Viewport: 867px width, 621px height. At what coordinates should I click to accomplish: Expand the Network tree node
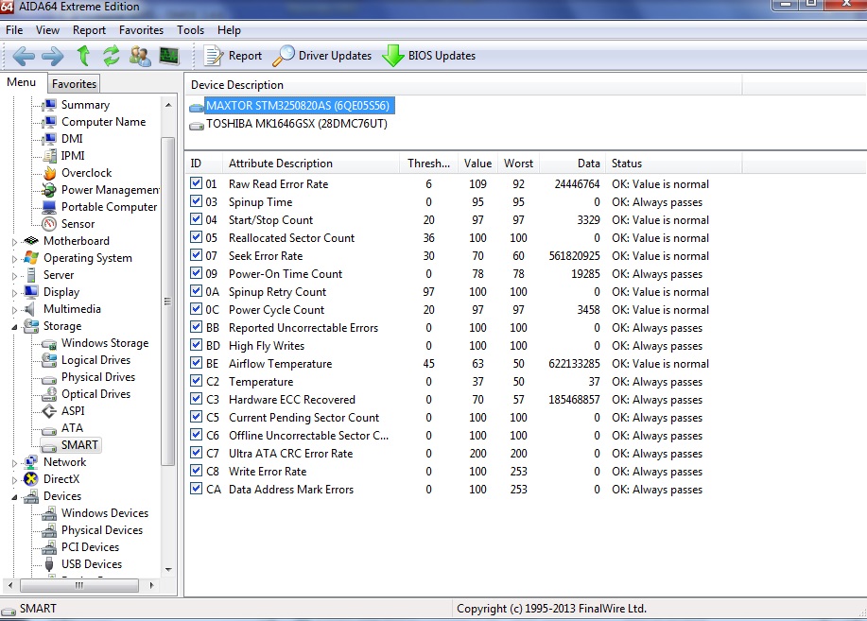tap(14, 463)
